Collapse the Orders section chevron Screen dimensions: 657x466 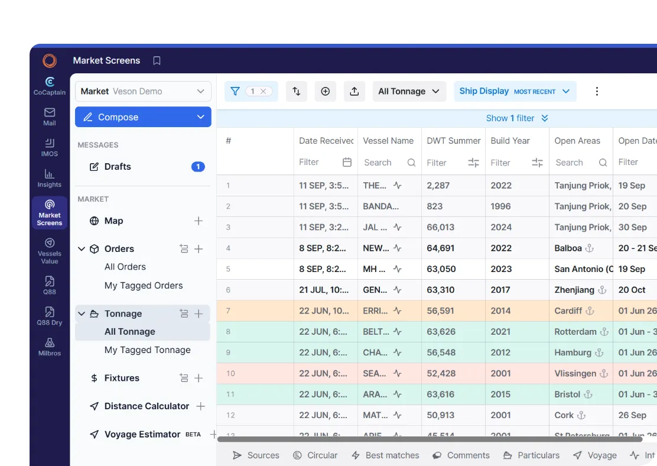pos(82,249)
